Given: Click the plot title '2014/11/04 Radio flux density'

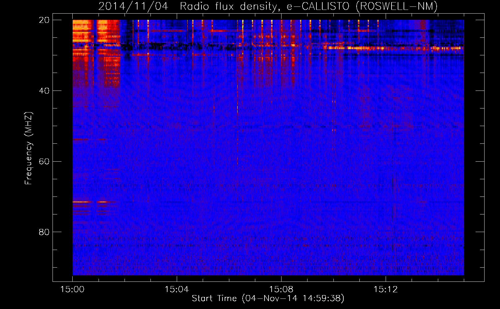Looking at the screenshot, I should click(x=268, y=6).
